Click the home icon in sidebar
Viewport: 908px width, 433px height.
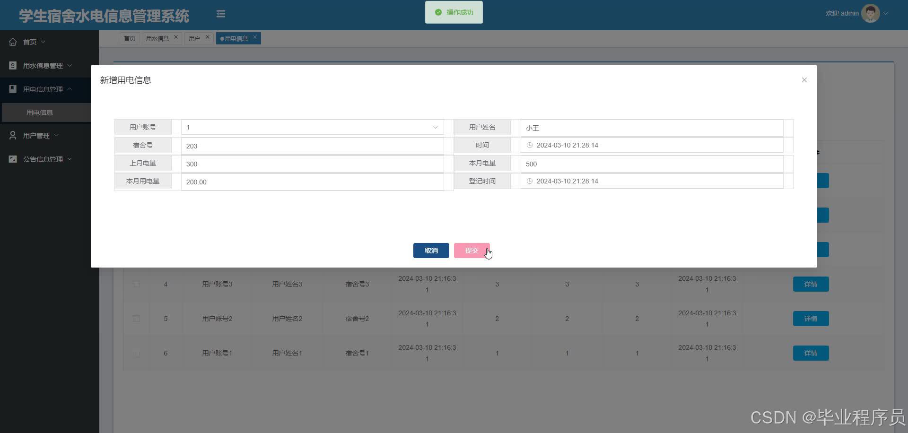coord(13,42)
